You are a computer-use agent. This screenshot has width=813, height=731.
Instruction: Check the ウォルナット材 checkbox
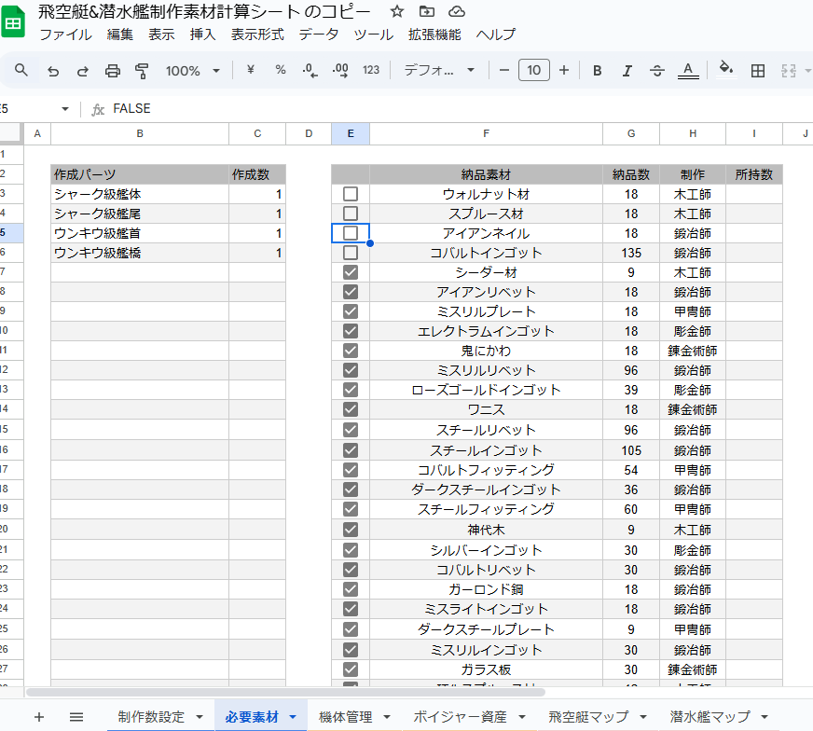pos(351,194)
